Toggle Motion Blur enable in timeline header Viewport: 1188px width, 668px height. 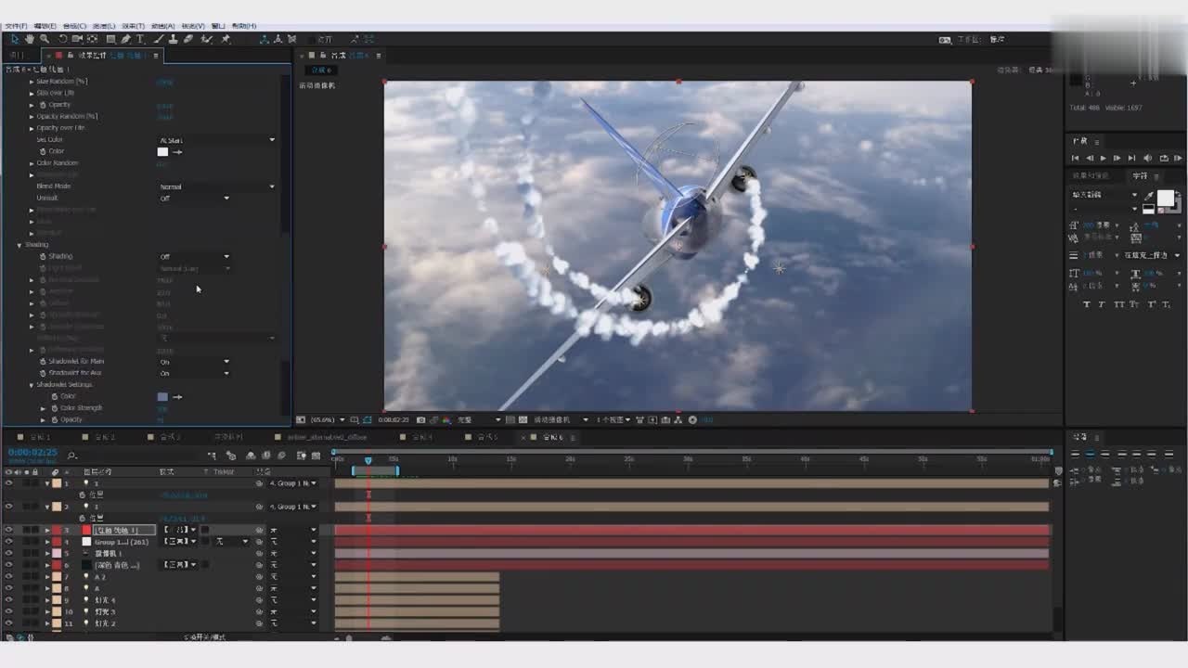pyautogui.click(x=280, y=456)
